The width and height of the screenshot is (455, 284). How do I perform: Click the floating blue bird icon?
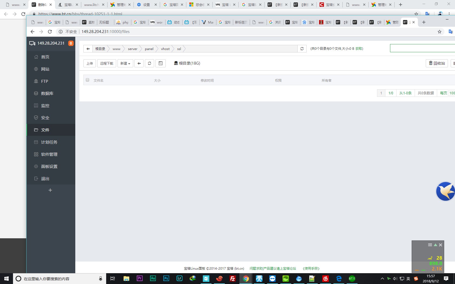(446, 191)
